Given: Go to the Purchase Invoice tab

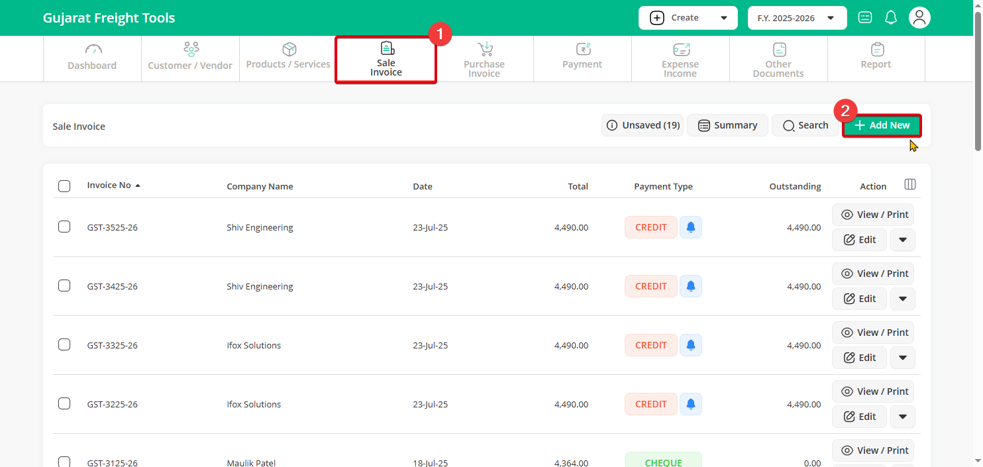Looking at the screenshot, I should [x=484, y=58].
